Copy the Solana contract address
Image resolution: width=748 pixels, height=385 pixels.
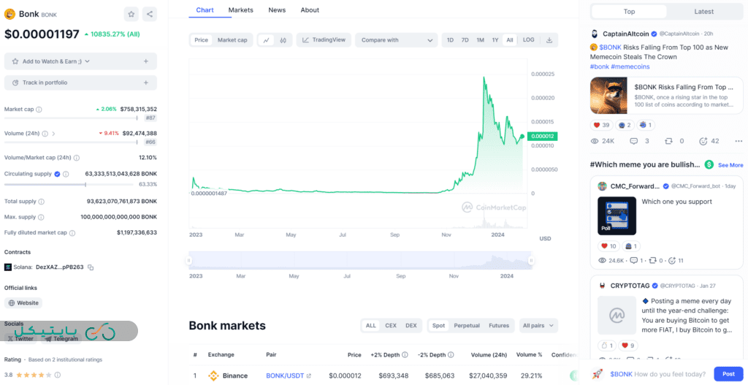tap(91, 267)
